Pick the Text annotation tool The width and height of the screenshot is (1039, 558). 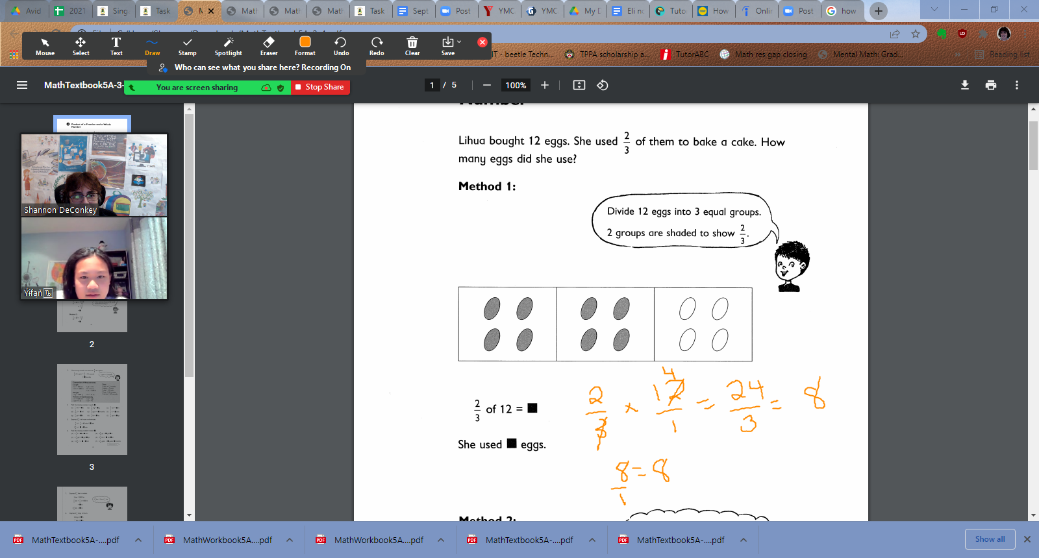pyautogui.click(x=116, y=46)
